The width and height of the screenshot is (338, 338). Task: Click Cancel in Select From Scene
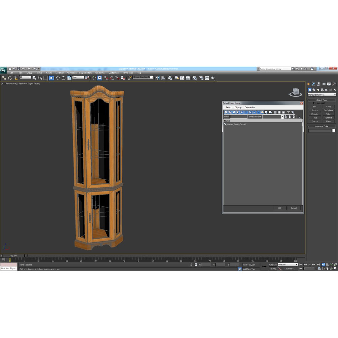[x=294, y=208]
